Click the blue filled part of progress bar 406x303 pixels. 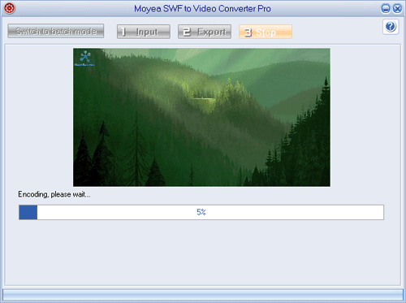pyautogui.click(x=28, y=212)
